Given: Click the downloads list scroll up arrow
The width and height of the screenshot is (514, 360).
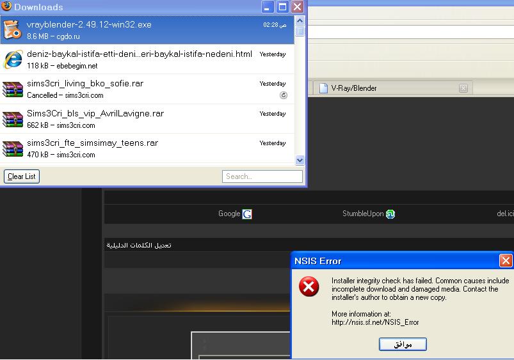Looking at the screenshot, I should (x=300, y=21).
